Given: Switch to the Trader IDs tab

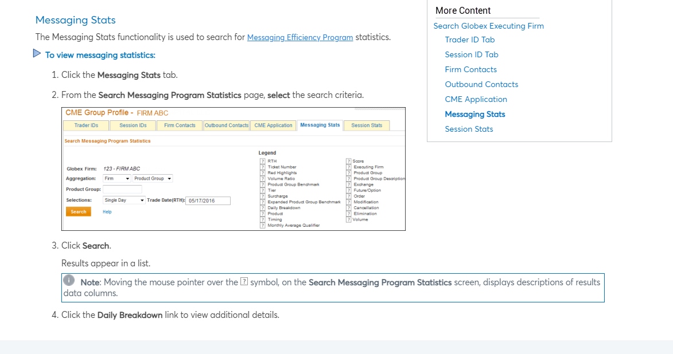Looking at the screenshot, I should click(x=86, y=125).
